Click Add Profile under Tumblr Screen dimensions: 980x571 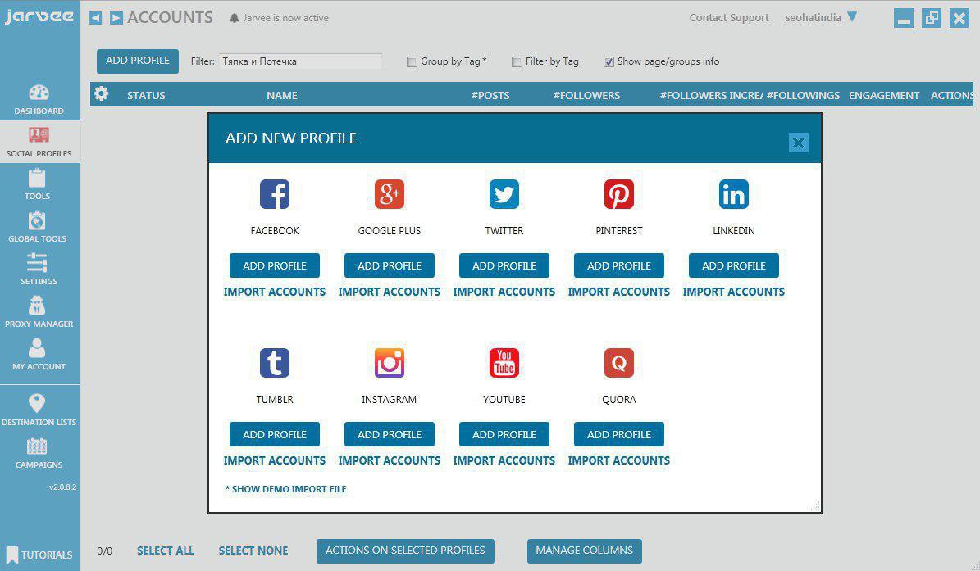275,433
